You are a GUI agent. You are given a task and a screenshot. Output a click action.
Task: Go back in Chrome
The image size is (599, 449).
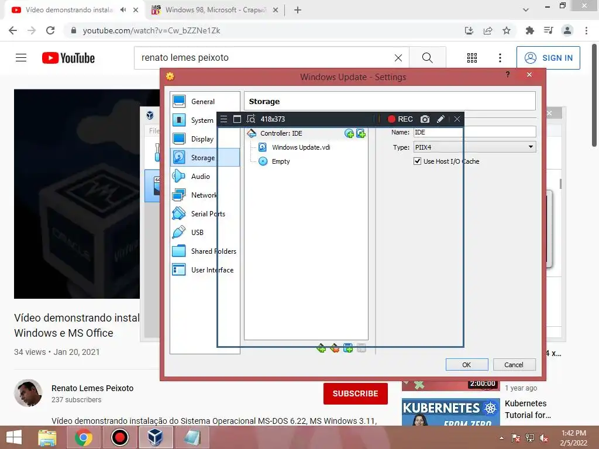(13, 30)
